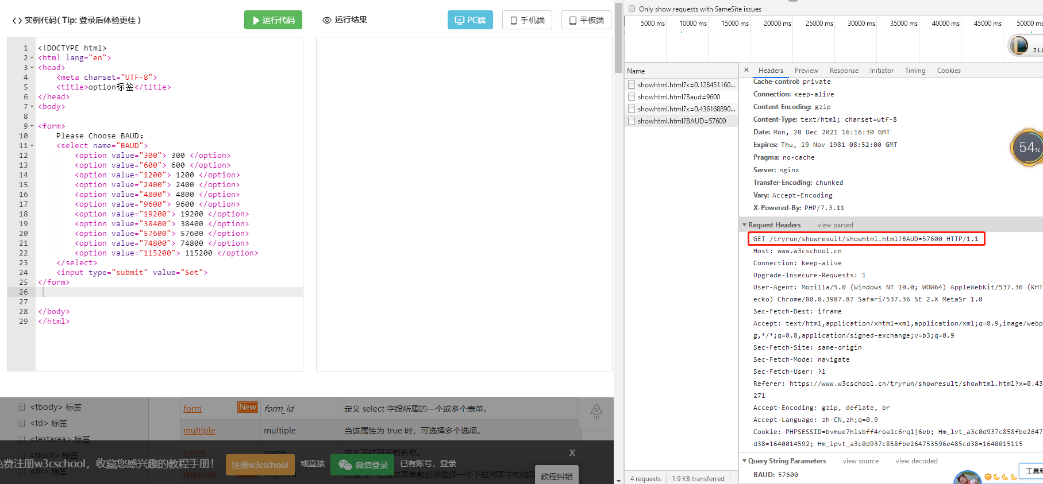Click the select name="BAUD" code line
Screen dimensions: 1043x484
tap(102, 146)
